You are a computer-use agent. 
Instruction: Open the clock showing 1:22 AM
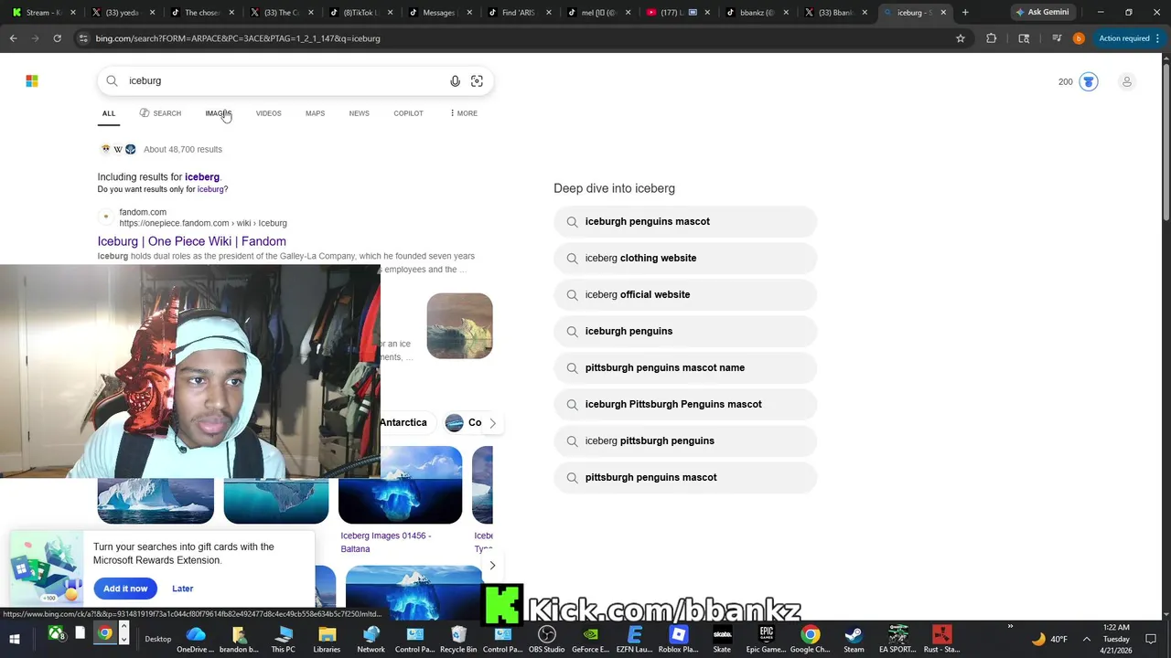(1116, 639)
